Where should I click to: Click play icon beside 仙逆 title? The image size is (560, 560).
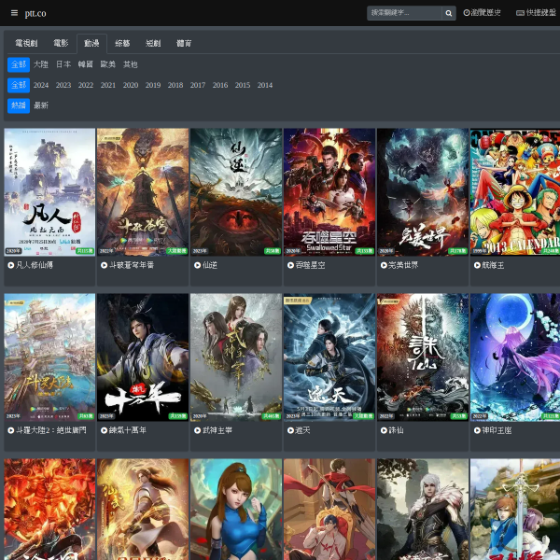[196, 265]
